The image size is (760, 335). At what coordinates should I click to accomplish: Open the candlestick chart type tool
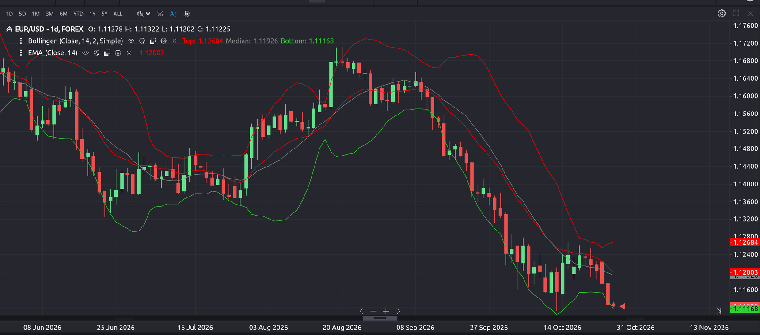point(140,14)
